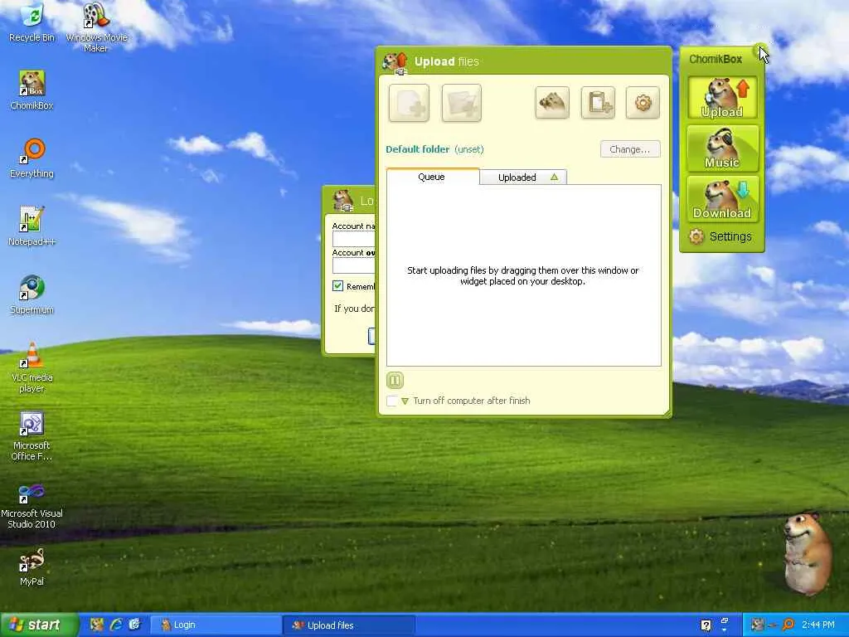Image resolution: width=849 pixels, height=637 pixels.
Task: Click the add file button in Upload files
Action: click(409, 103)
